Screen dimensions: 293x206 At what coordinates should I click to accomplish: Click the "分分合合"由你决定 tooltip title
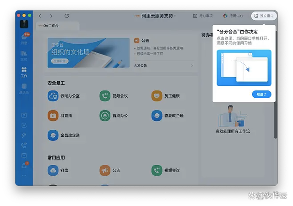(x=237, y=32)
